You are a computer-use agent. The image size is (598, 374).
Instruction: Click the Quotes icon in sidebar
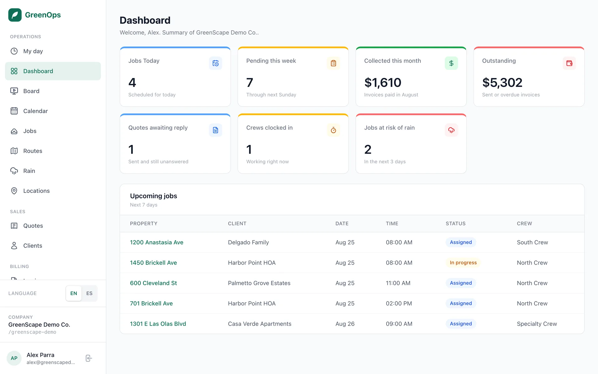14,226
